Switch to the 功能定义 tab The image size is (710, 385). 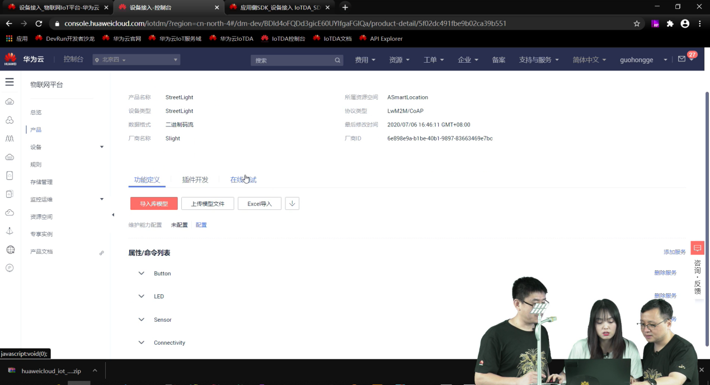click(147, 180)
